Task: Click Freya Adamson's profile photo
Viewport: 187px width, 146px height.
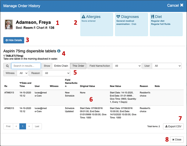Action: pyautogui.click(x=9, y=25)
